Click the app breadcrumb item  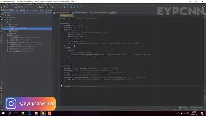[x=23, y=10]
